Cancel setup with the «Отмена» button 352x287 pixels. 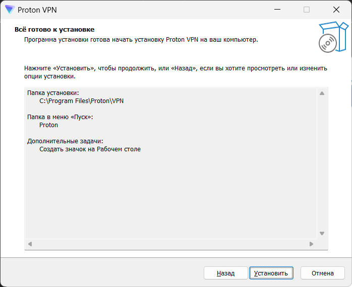pos(323,273)
